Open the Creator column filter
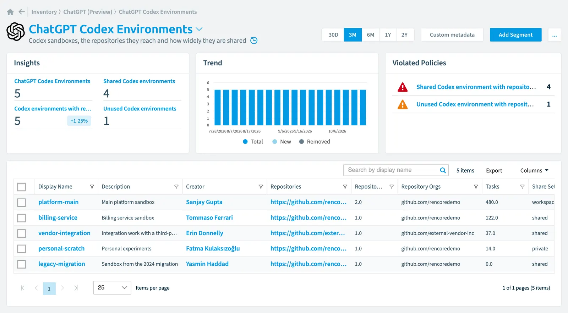568x313 pixels. [x=261, y=187]
